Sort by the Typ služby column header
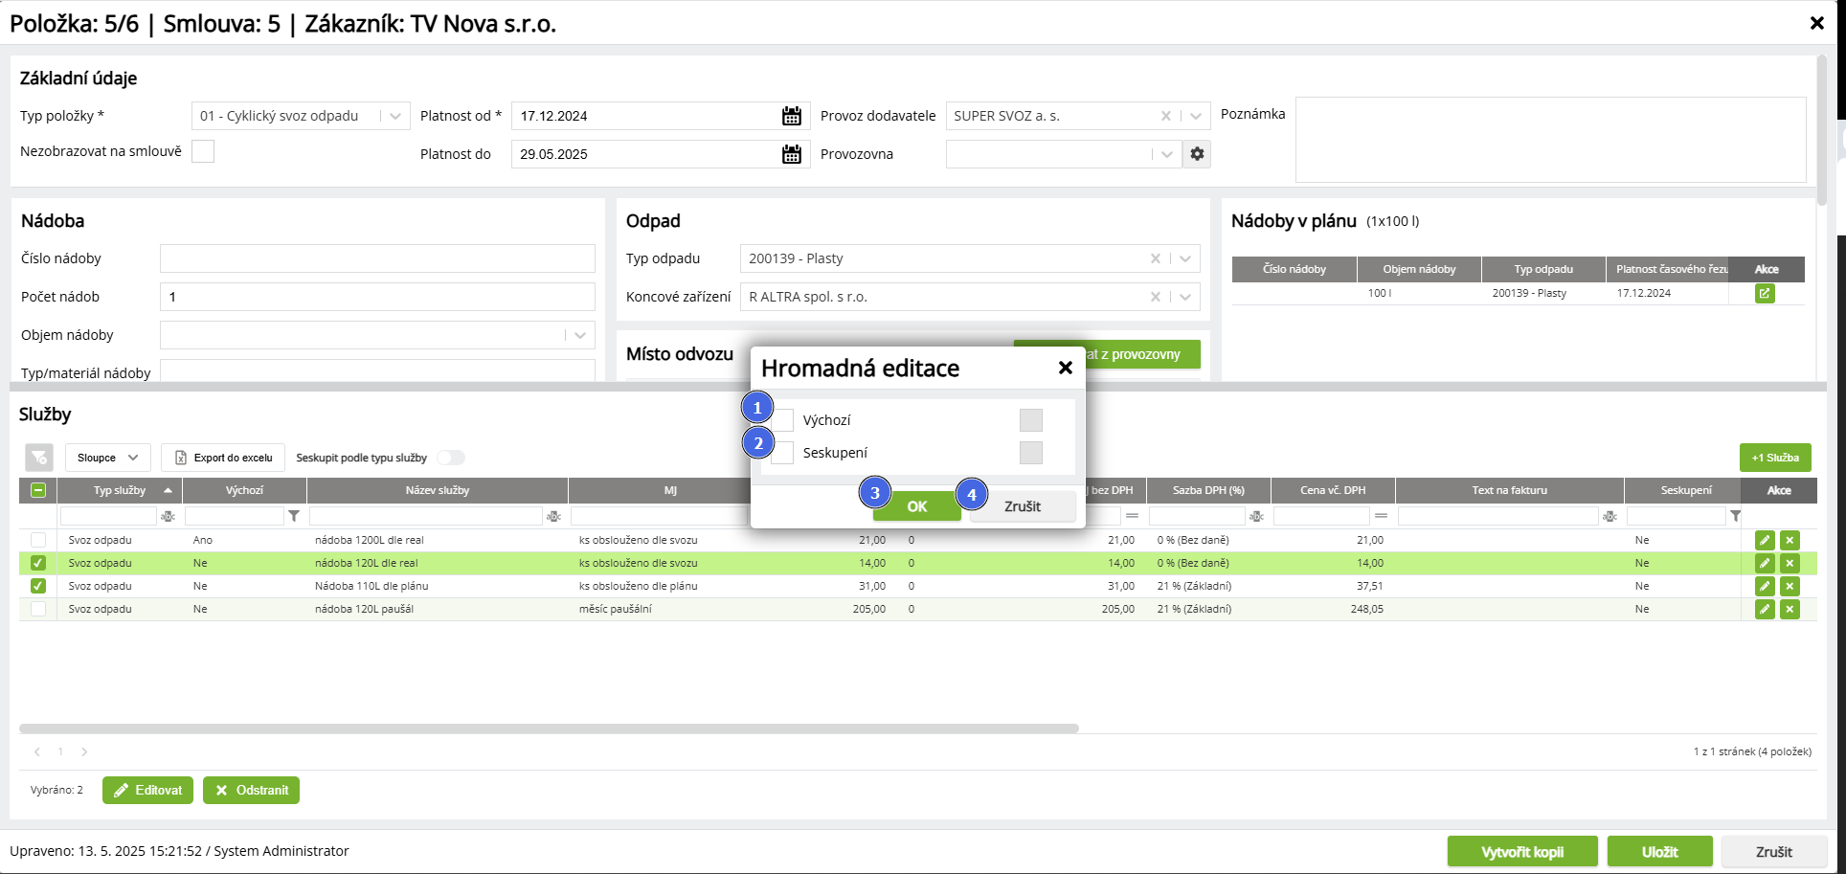 (120, 490)
